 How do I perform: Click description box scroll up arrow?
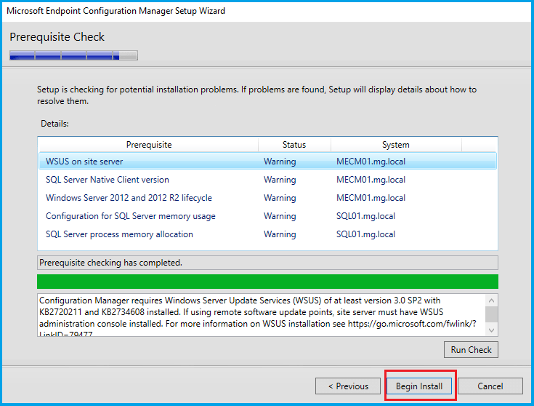[492, 300]
